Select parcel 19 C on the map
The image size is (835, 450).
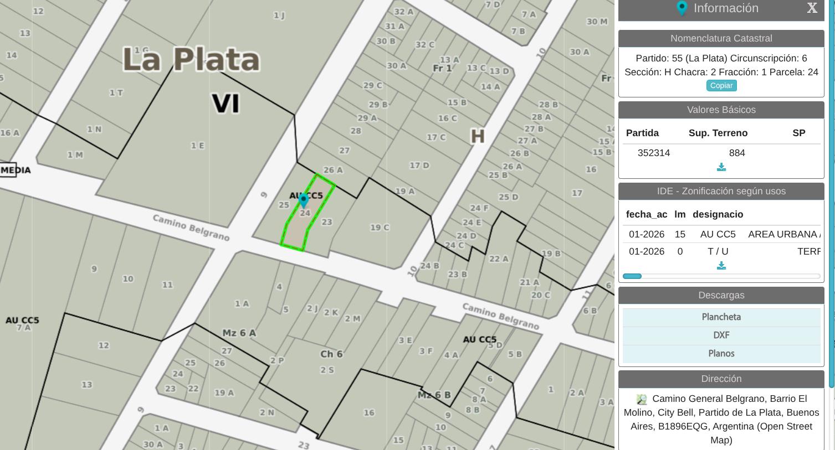pyautogui.click(x=380, y=227)
